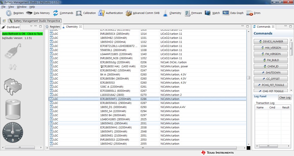Open the View menu
The height and width of the screenshot is (156, 294).
(11, 7)
